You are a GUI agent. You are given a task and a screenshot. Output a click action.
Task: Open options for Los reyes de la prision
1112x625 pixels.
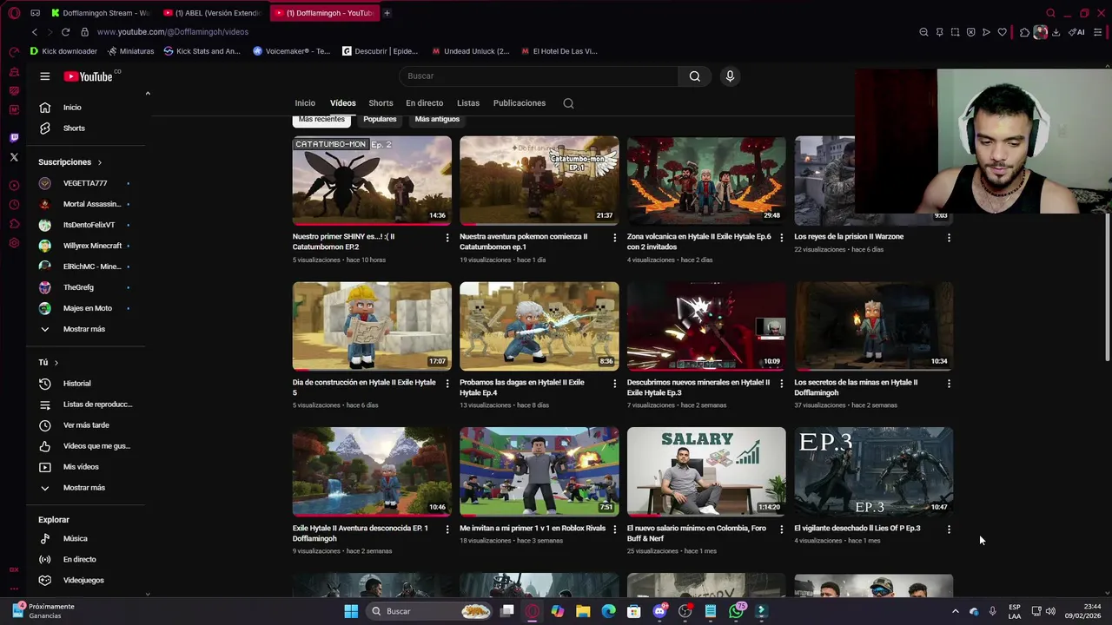(949, 238)
